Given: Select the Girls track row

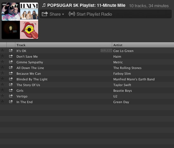Looking at the screenshot, I should pos(87,91).
